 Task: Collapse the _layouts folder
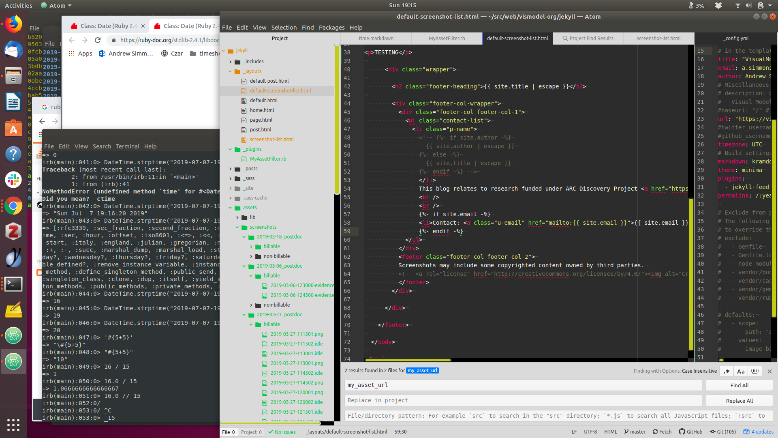[230, 71]
